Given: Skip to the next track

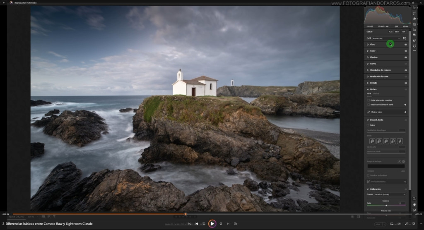Looking at the screenshot, I should (228, 224).
